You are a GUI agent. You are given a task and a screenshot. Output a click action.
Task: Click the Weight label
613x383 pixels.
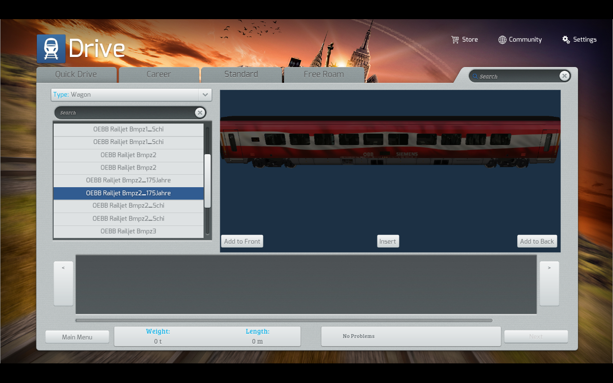point(158,331)
